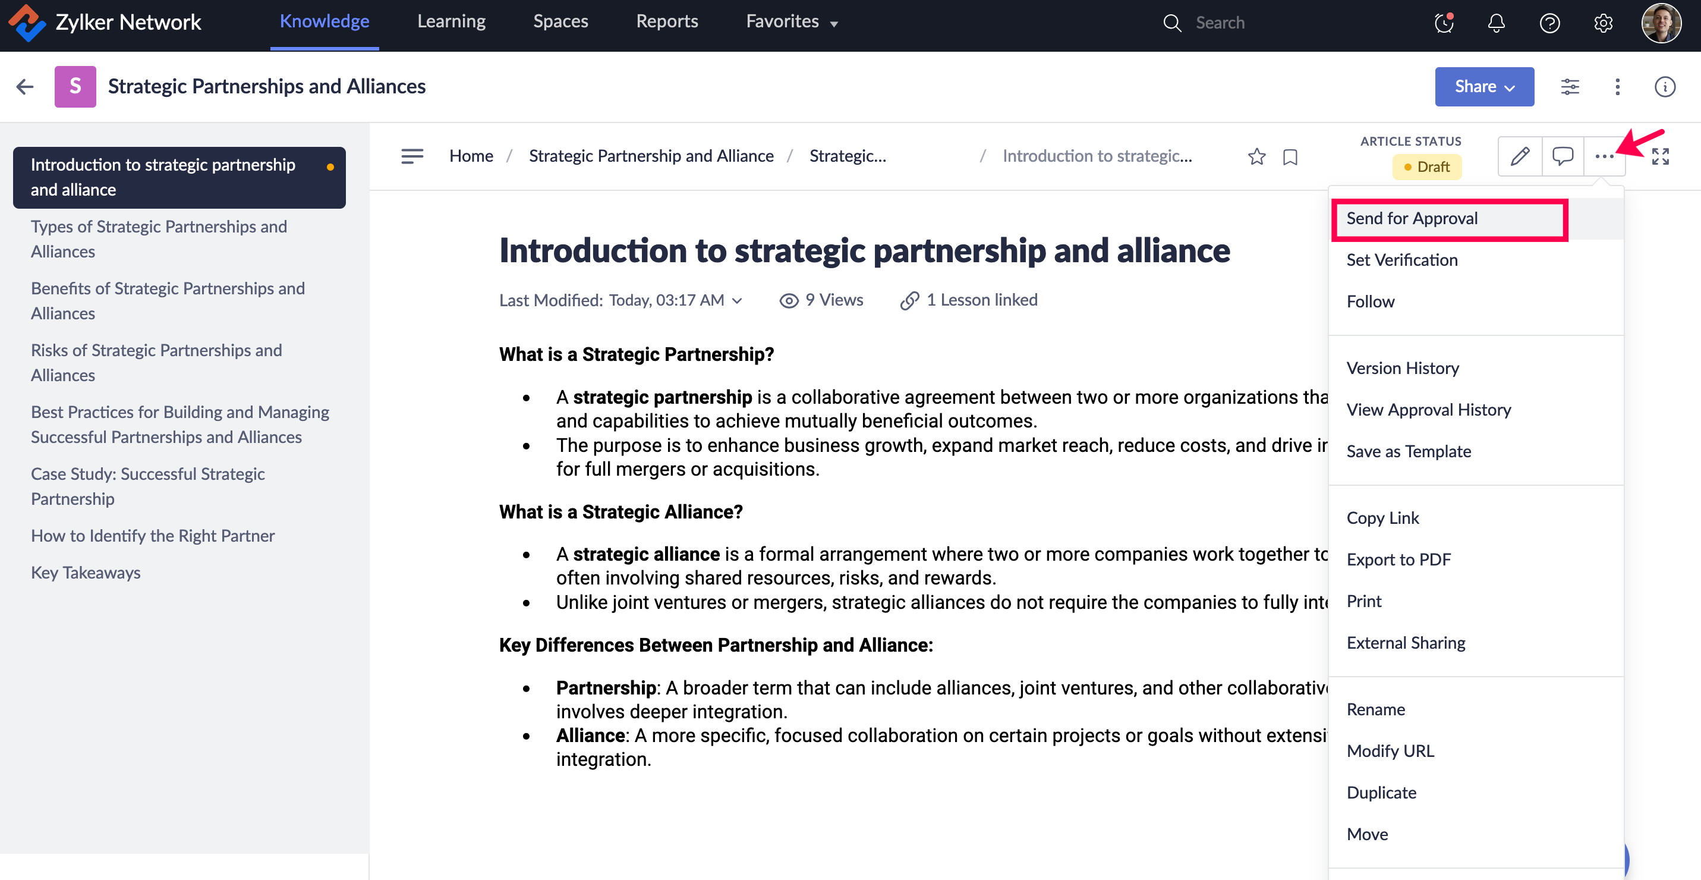Screen dimensions: 1701x880
Task: Expand the Favorites menu in navbar
Action: [791, 22]
